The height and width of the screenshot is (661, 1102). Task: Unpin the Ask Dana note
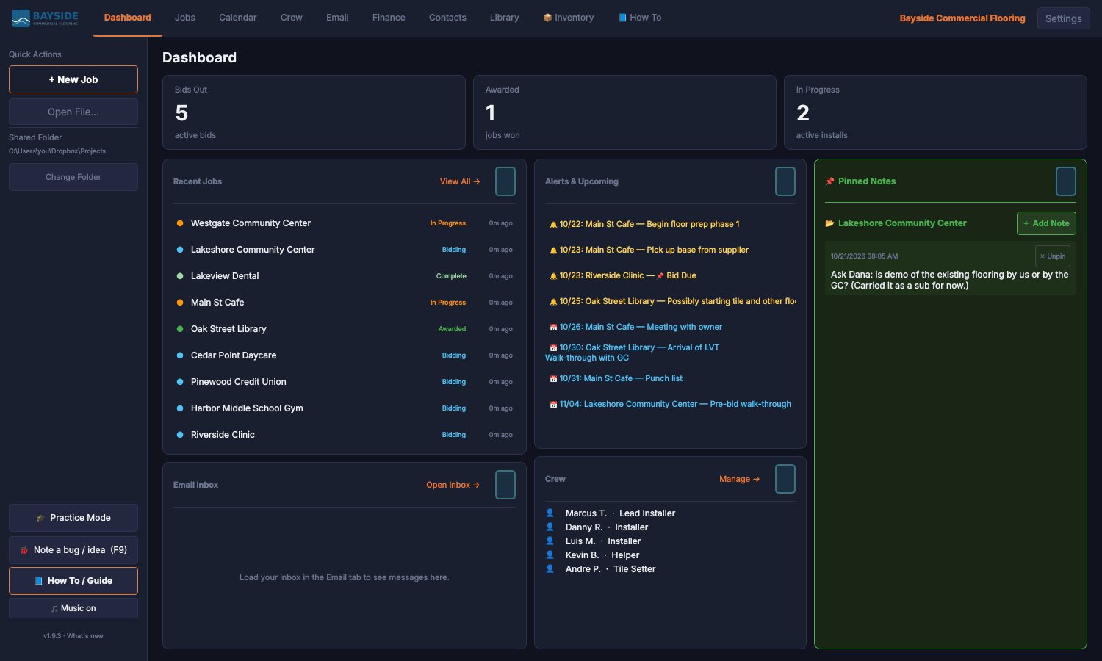coord(1053,256)
